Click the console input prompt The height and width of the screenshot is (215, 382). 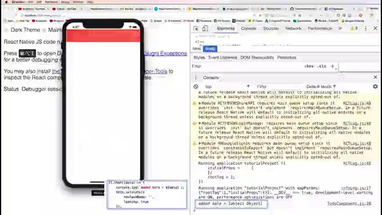[x=285, y=210]
